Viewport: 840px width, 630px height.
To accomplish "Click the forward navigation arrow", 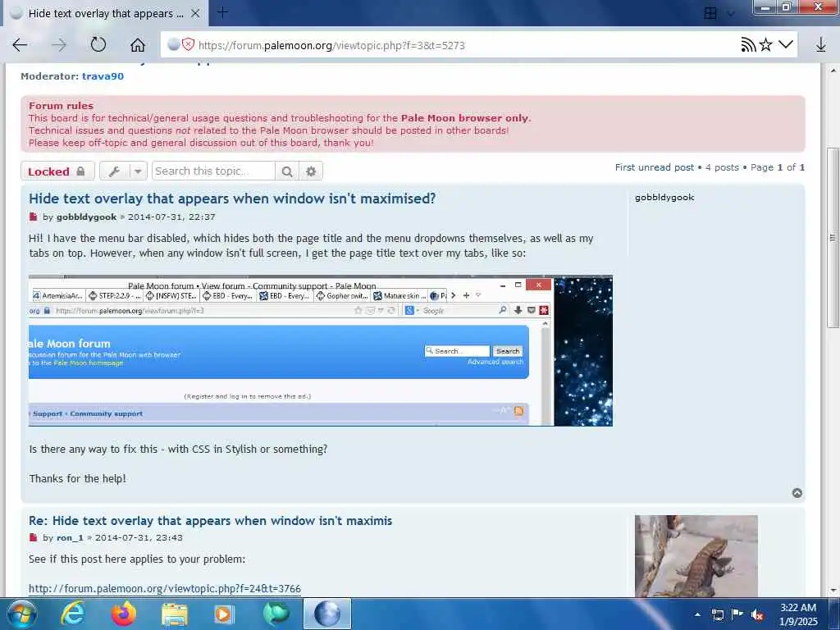I will (59, 45).
